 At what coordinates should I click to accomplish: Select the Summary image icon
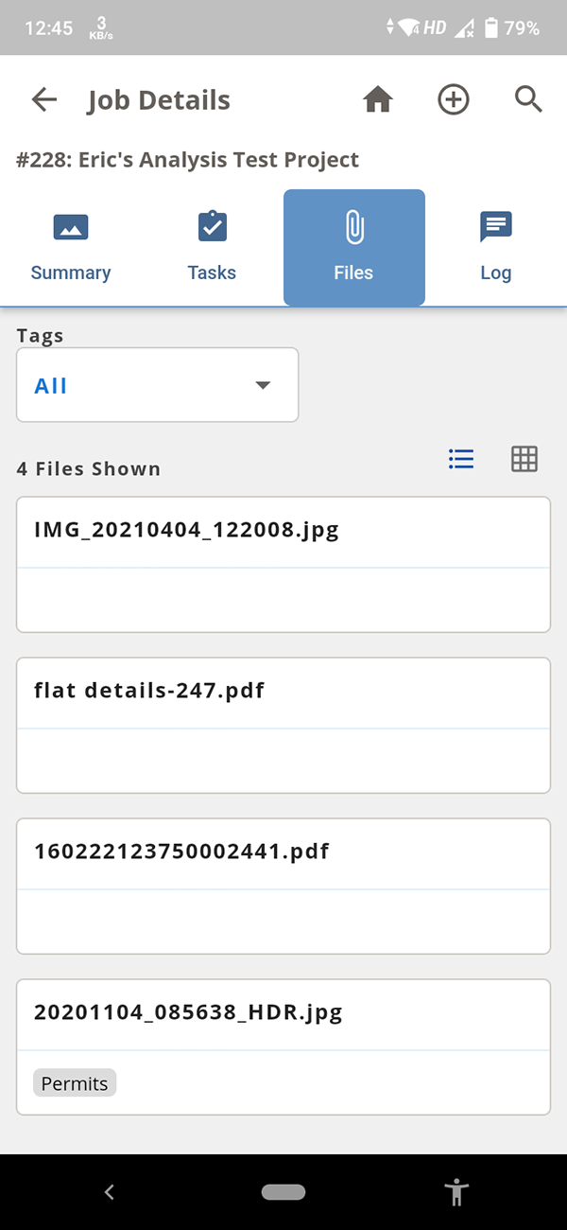tap(70, 226)
